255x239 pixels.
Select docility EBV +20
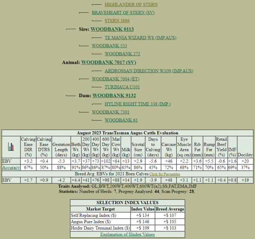(245, 161)
